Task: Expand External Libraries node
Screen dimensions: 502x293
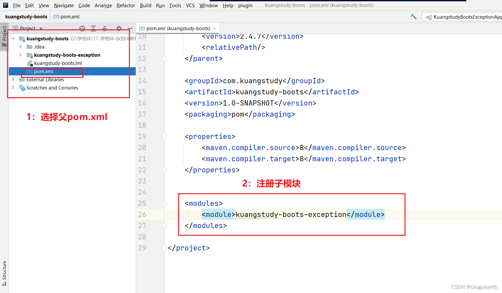Action: coord(13,79)
